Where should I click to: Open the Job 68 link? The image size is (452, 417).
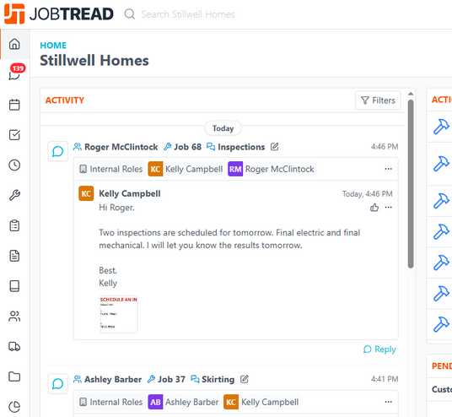[182, 147]
